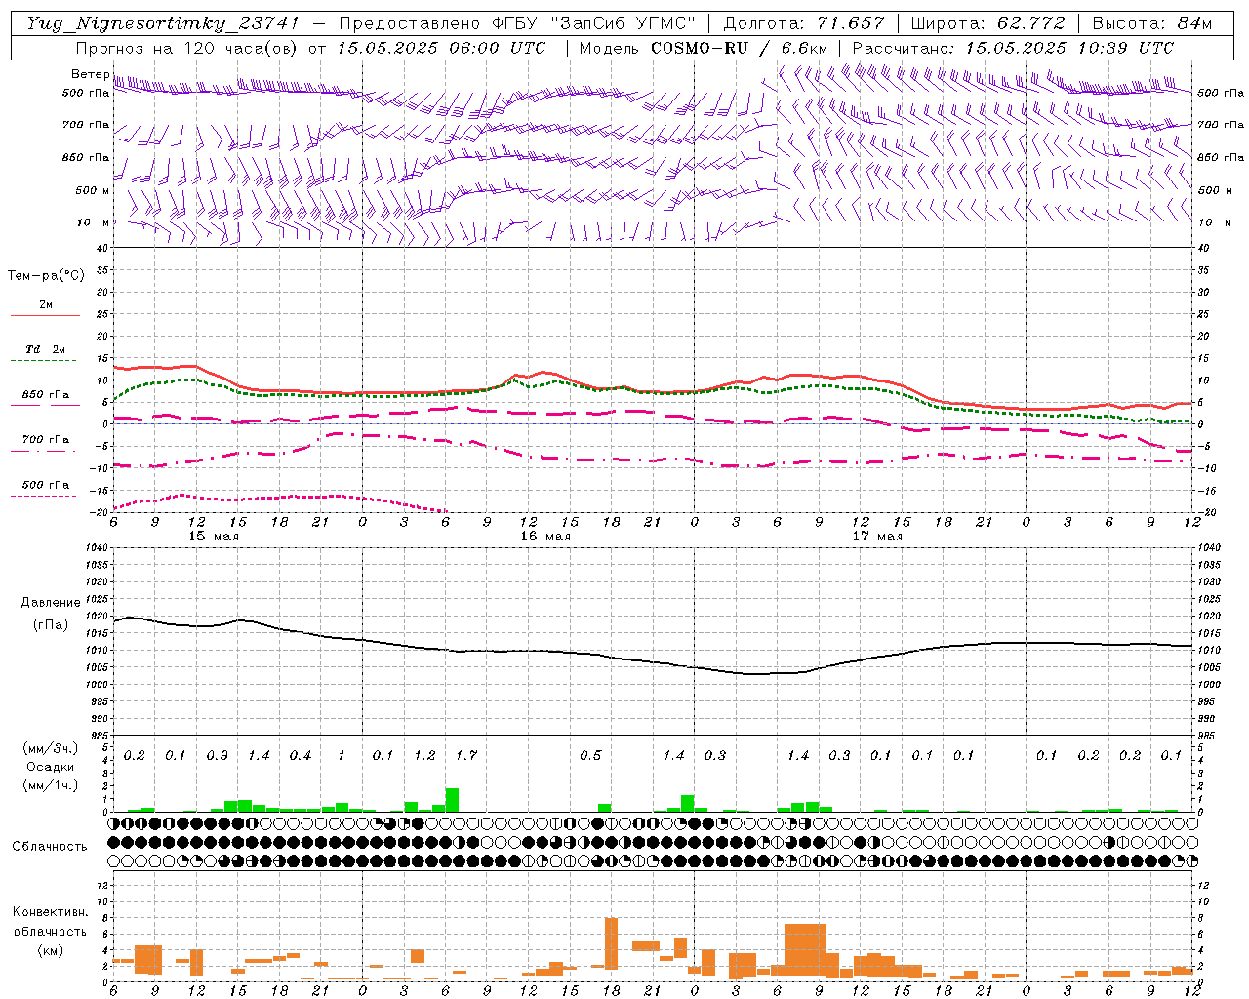This screenshot has width=1249, height=999.
Task: Click the 'Td 2м' dew point legend entry
Action: [45, 349]
